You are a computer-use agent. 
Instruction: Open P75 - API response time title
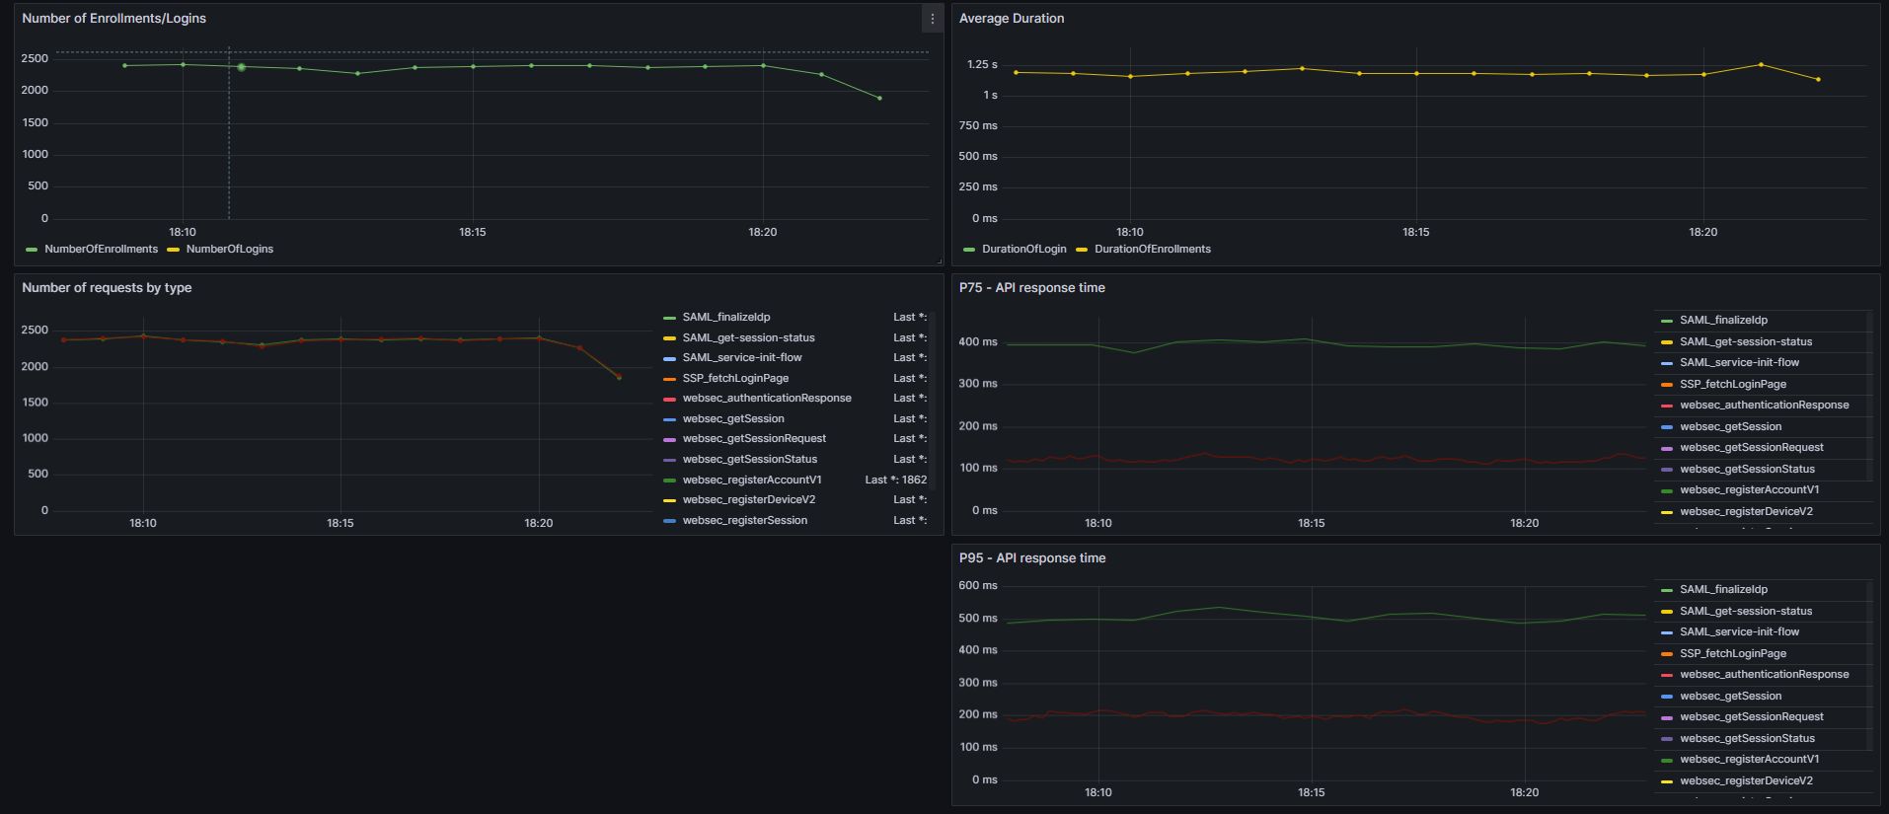point(1031,288)
